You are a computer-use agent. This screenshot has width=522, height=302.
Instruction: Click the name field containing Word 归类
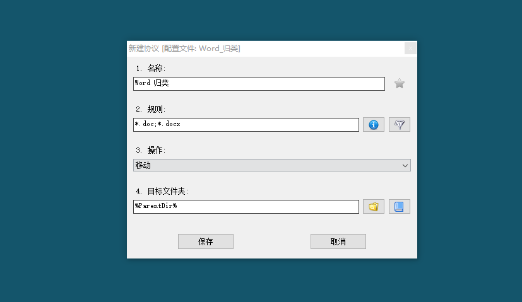tap(259, 84)
